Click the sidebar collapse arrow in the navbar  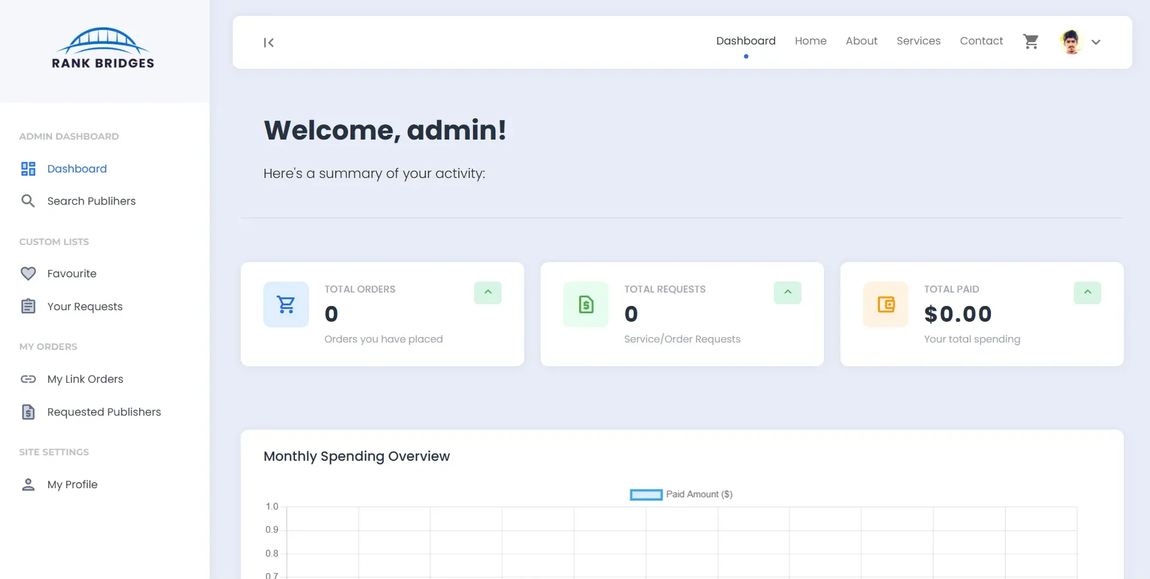point(269,42)
